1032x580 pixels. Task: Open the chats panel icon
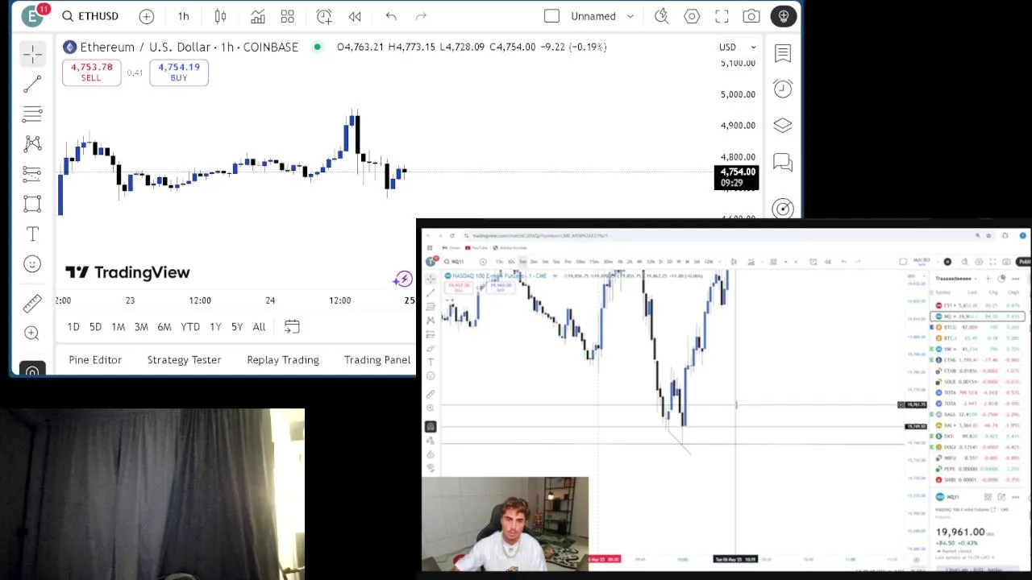click(x=783, y=163)
